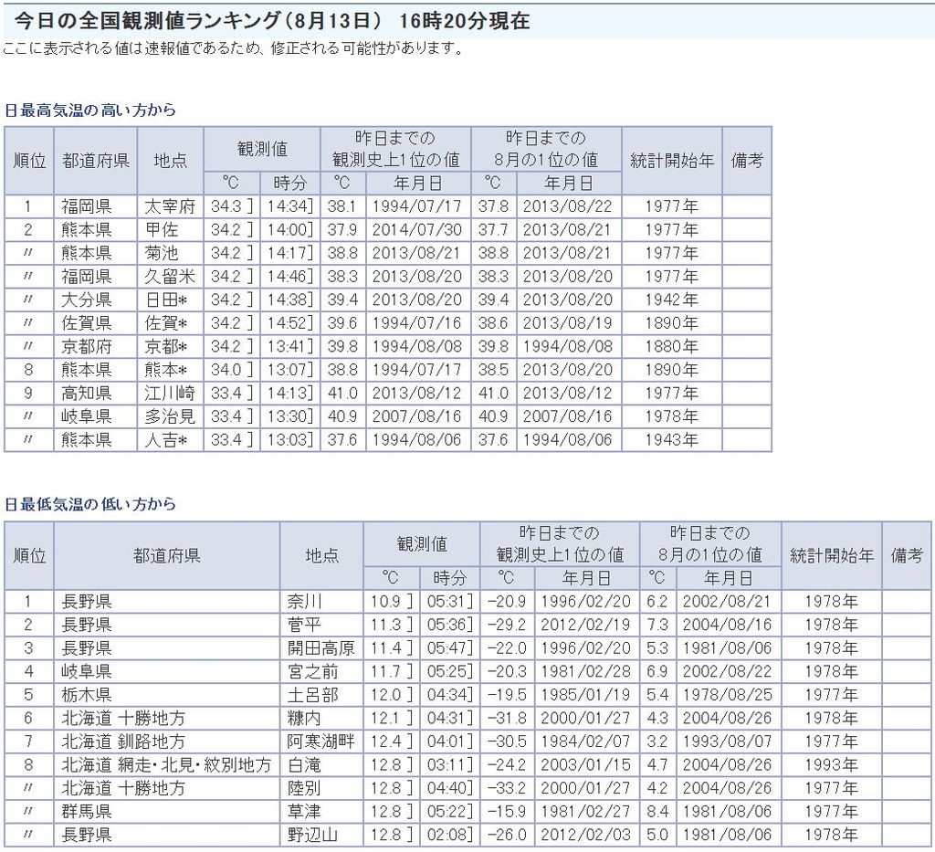Click the 阿寒湖畔 station name
Viewport: 935px width, 852px height.
pos(321,741)
